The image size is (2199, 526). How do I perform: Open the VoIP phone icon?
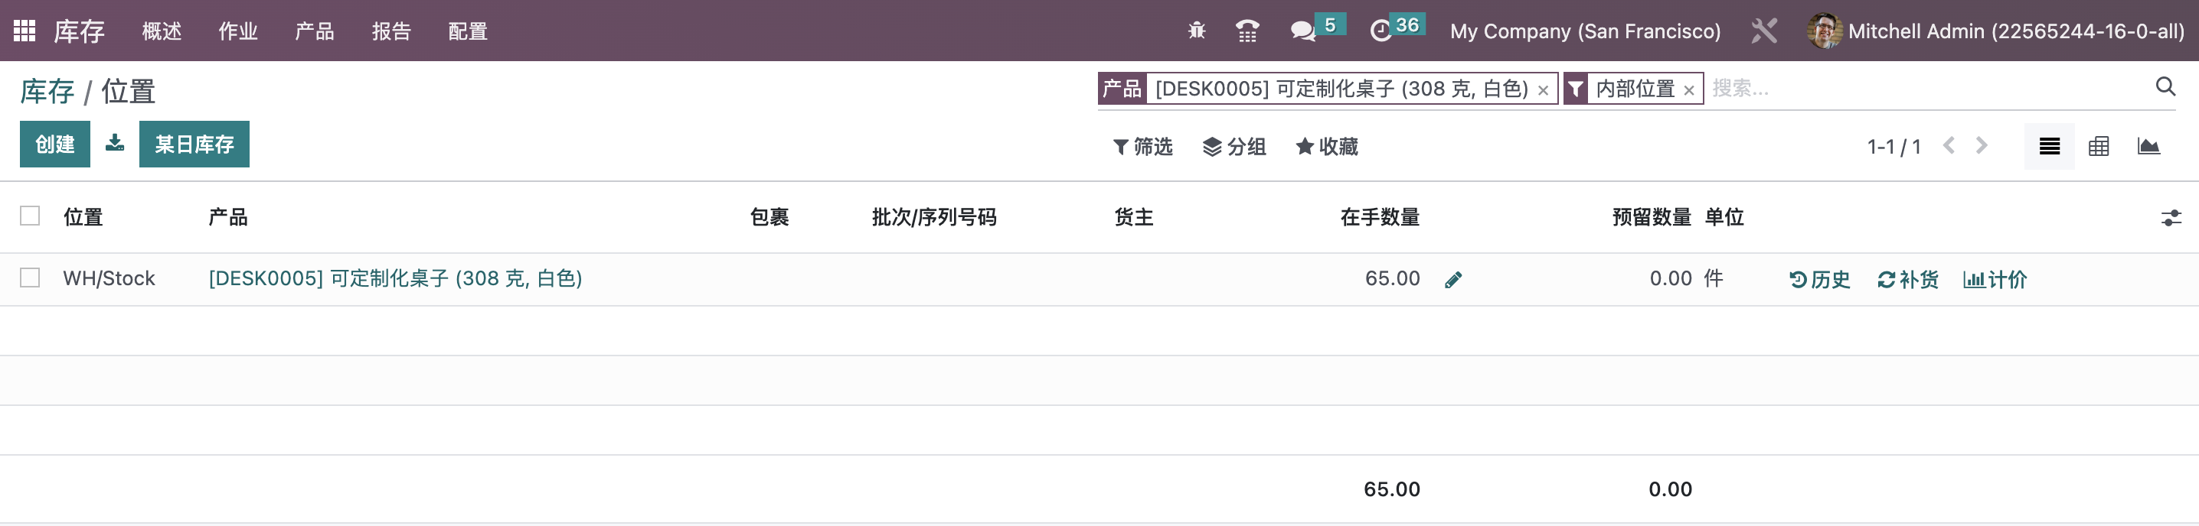(x=1247, y=31)
